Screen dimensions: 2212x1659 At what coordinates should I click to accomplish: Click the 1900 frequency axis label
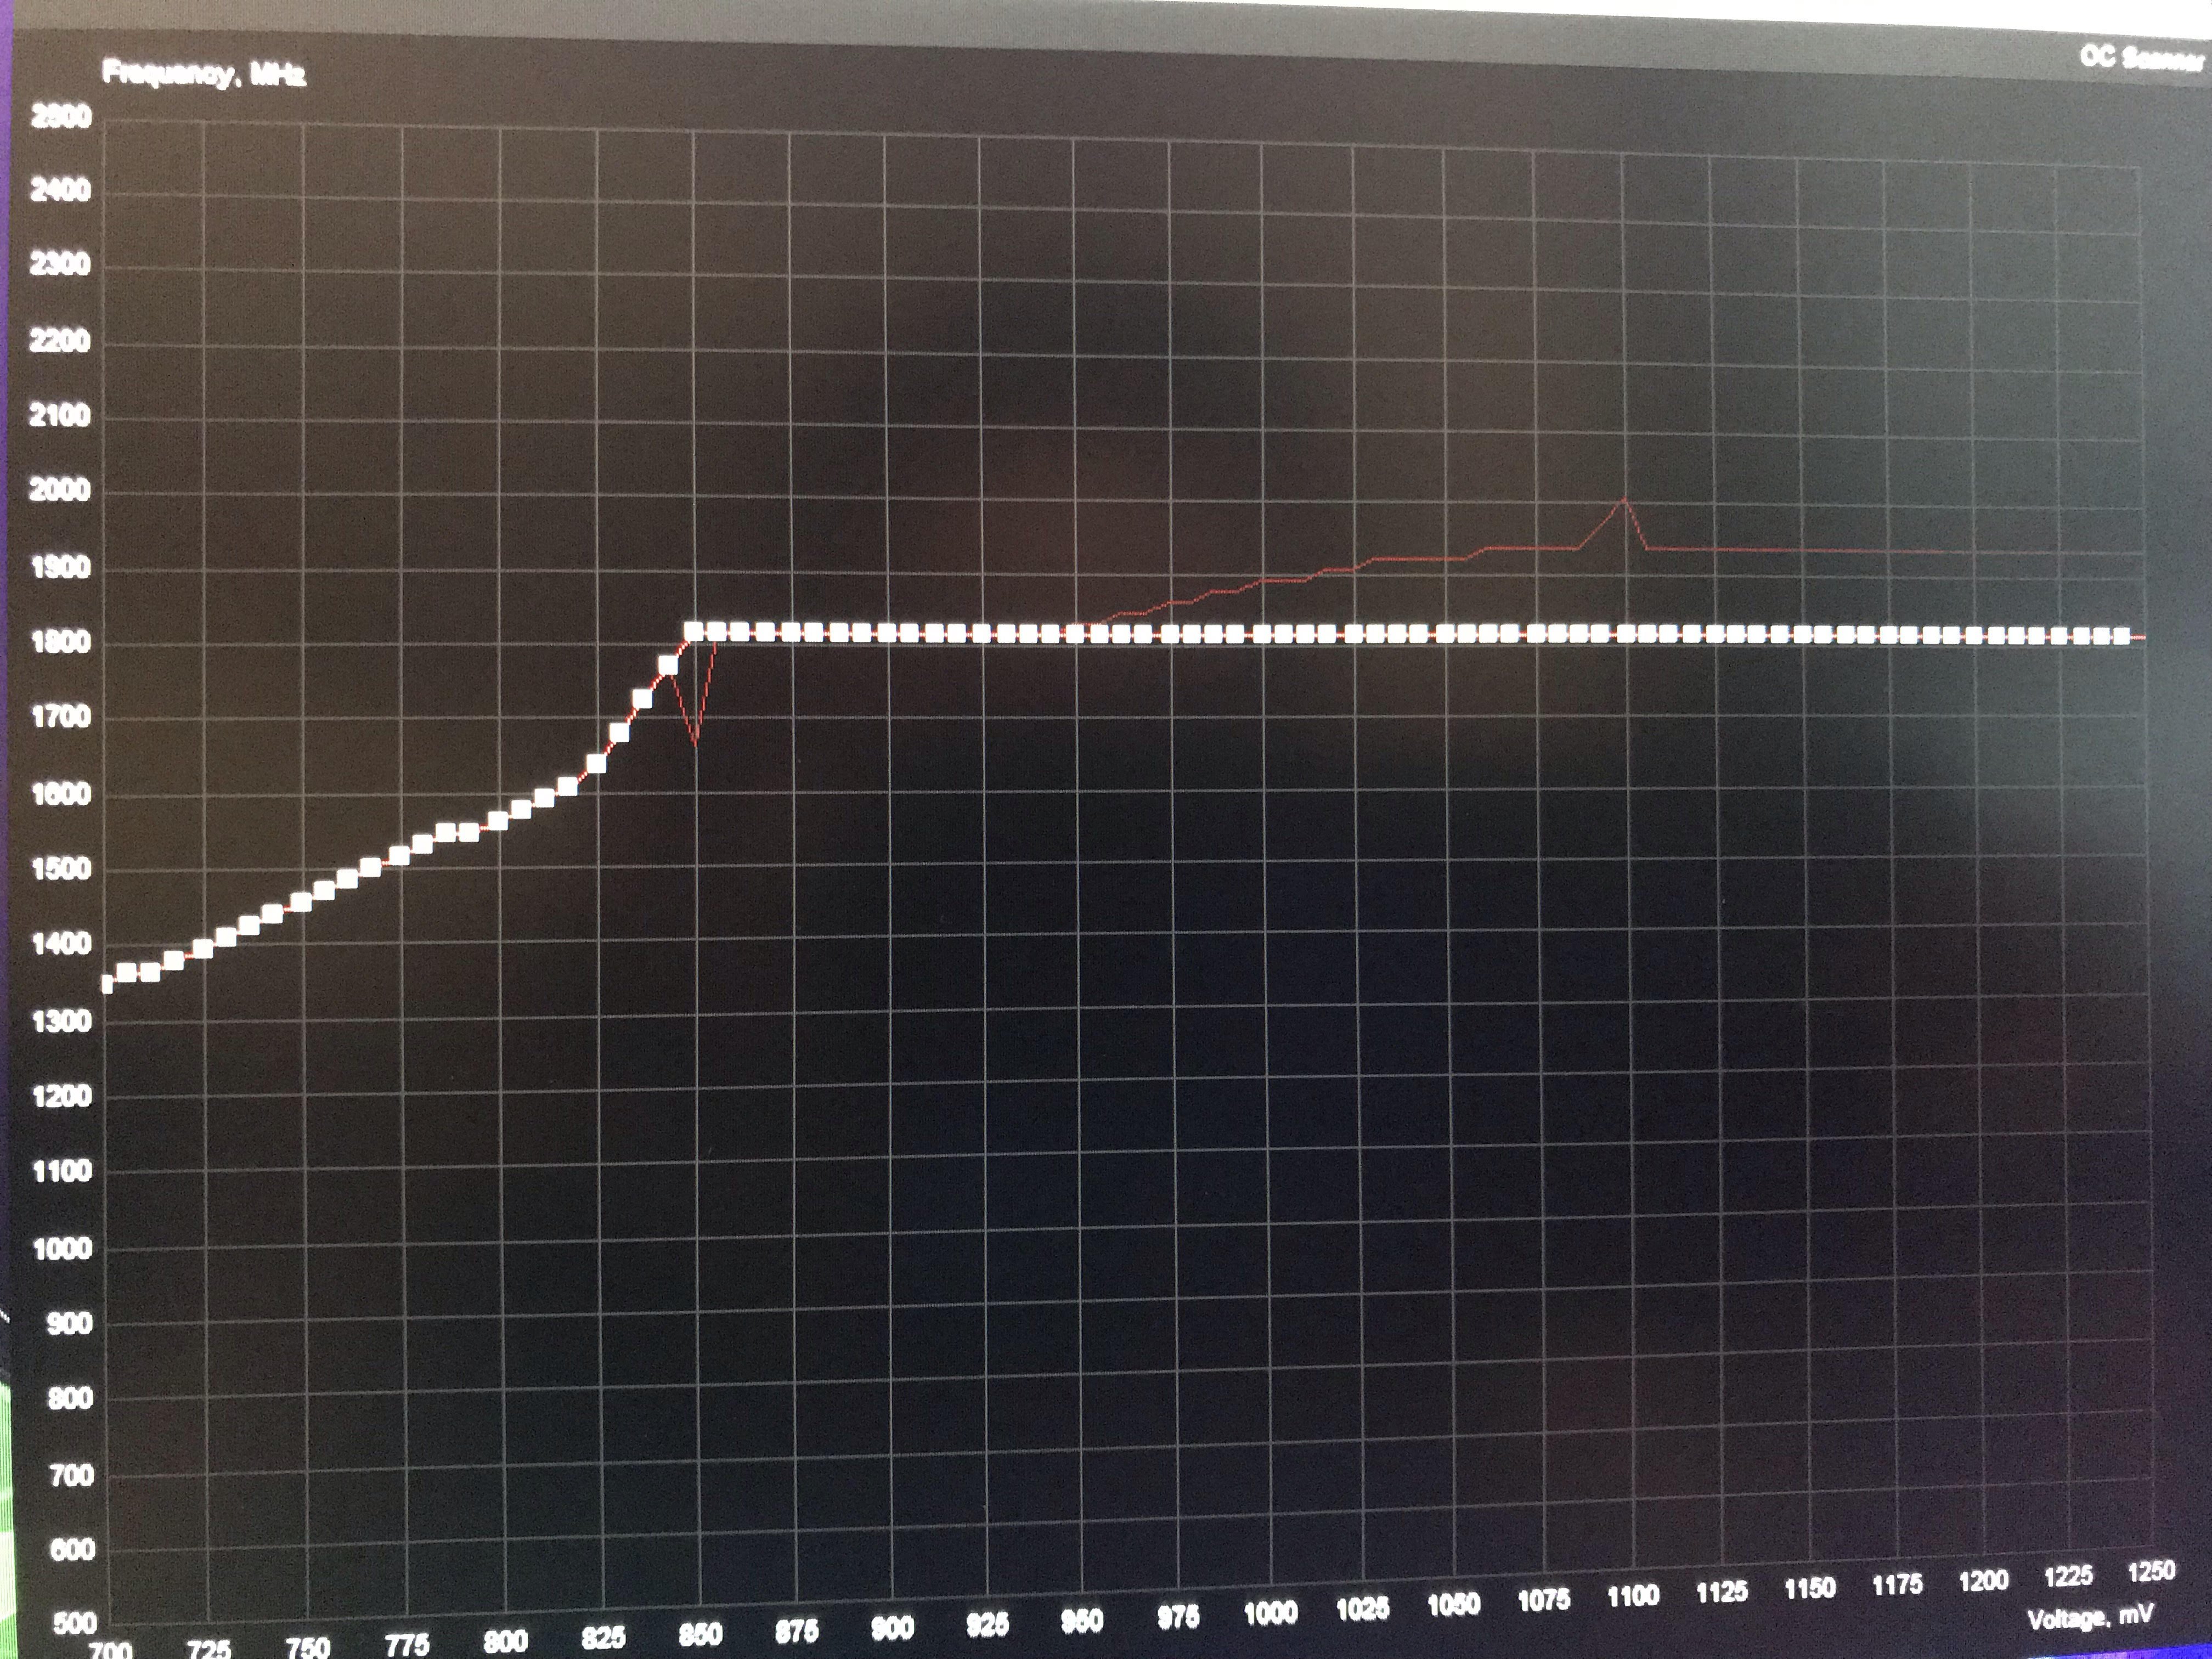tap(61, 567)
